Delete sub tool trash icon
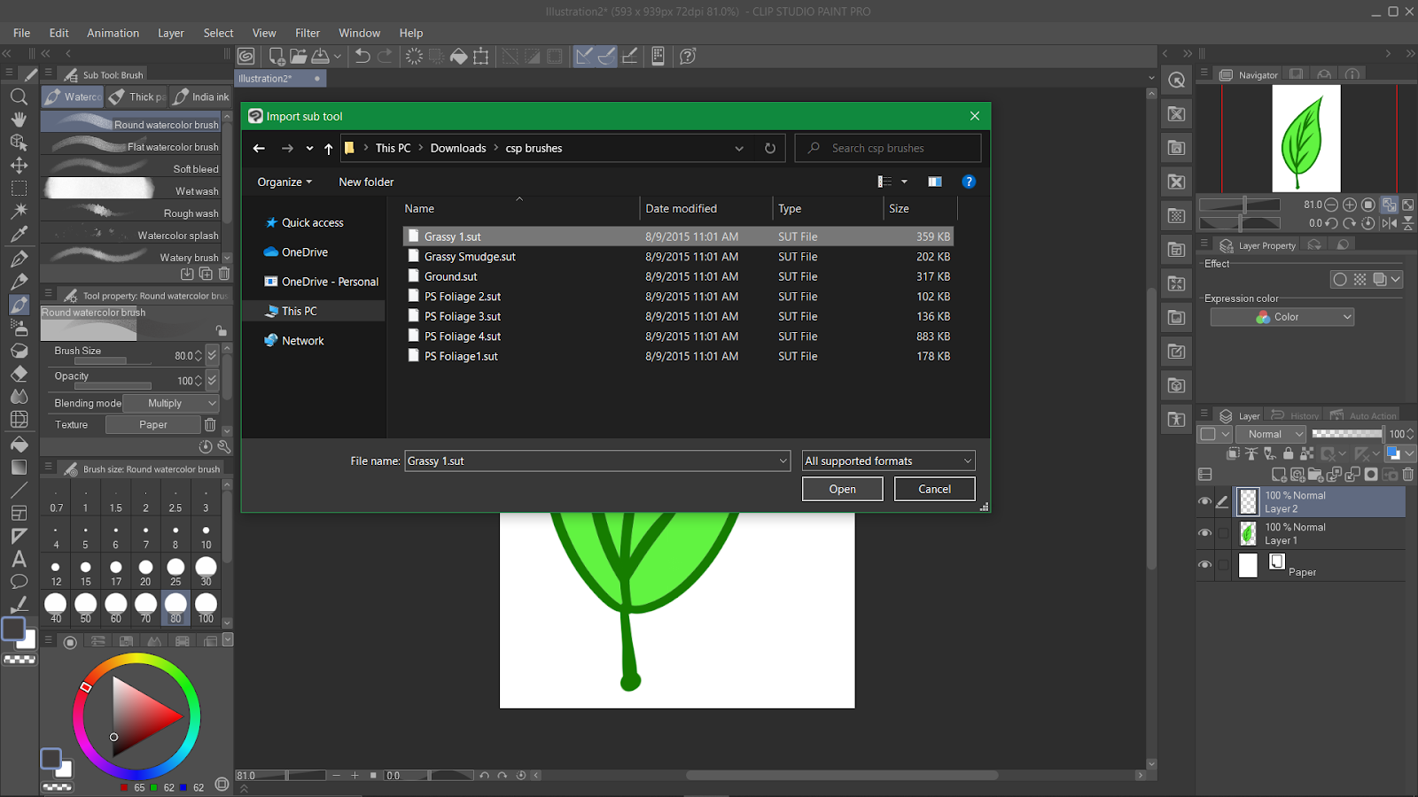 224,274
